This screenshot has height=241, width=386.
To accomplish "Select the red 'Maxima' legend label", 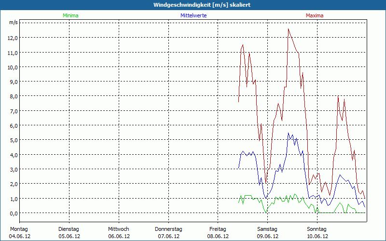I will click(315, 15).
